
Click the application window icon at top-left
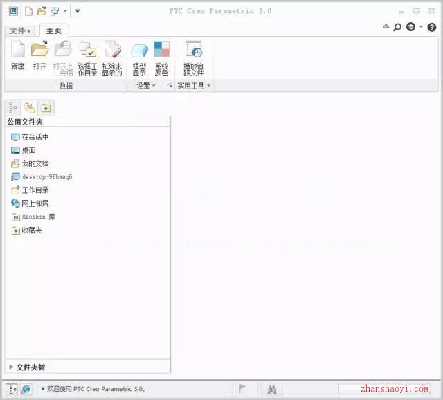click(13, 11)
